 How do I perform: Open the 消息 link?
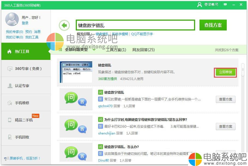click(x=37, y=32)
